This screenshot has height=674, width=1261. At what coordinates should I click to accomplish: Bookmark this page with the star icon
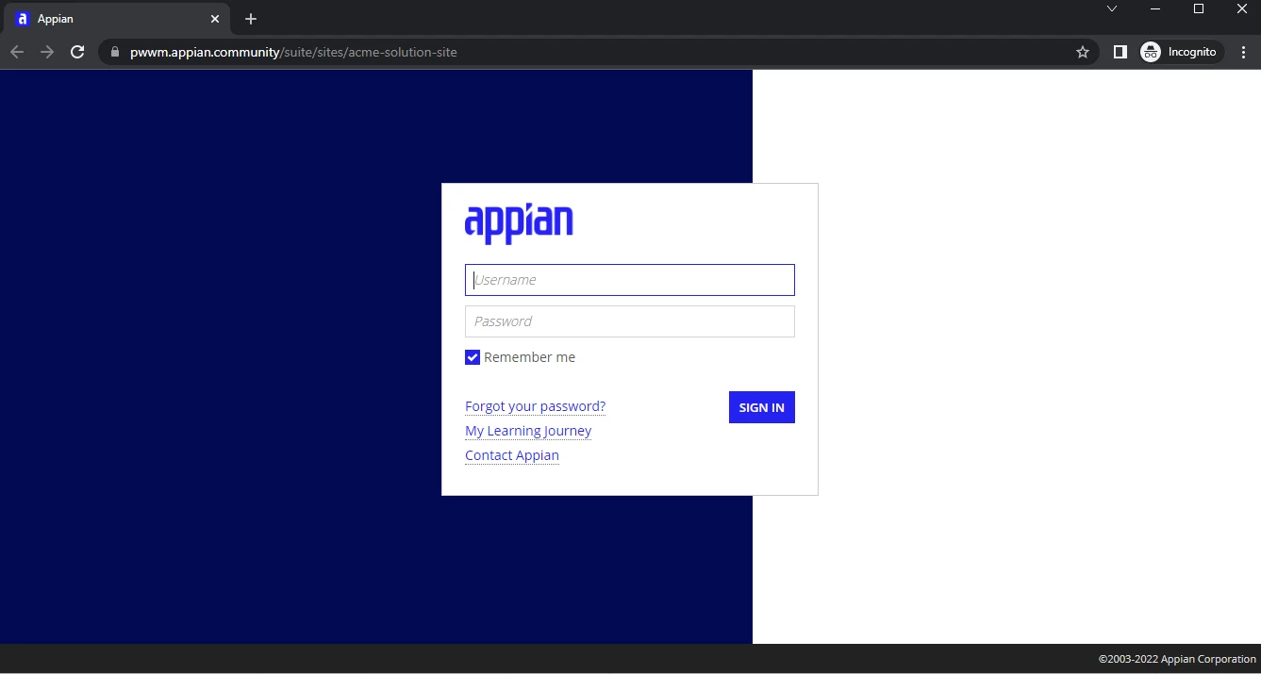tap(1082, 52)
